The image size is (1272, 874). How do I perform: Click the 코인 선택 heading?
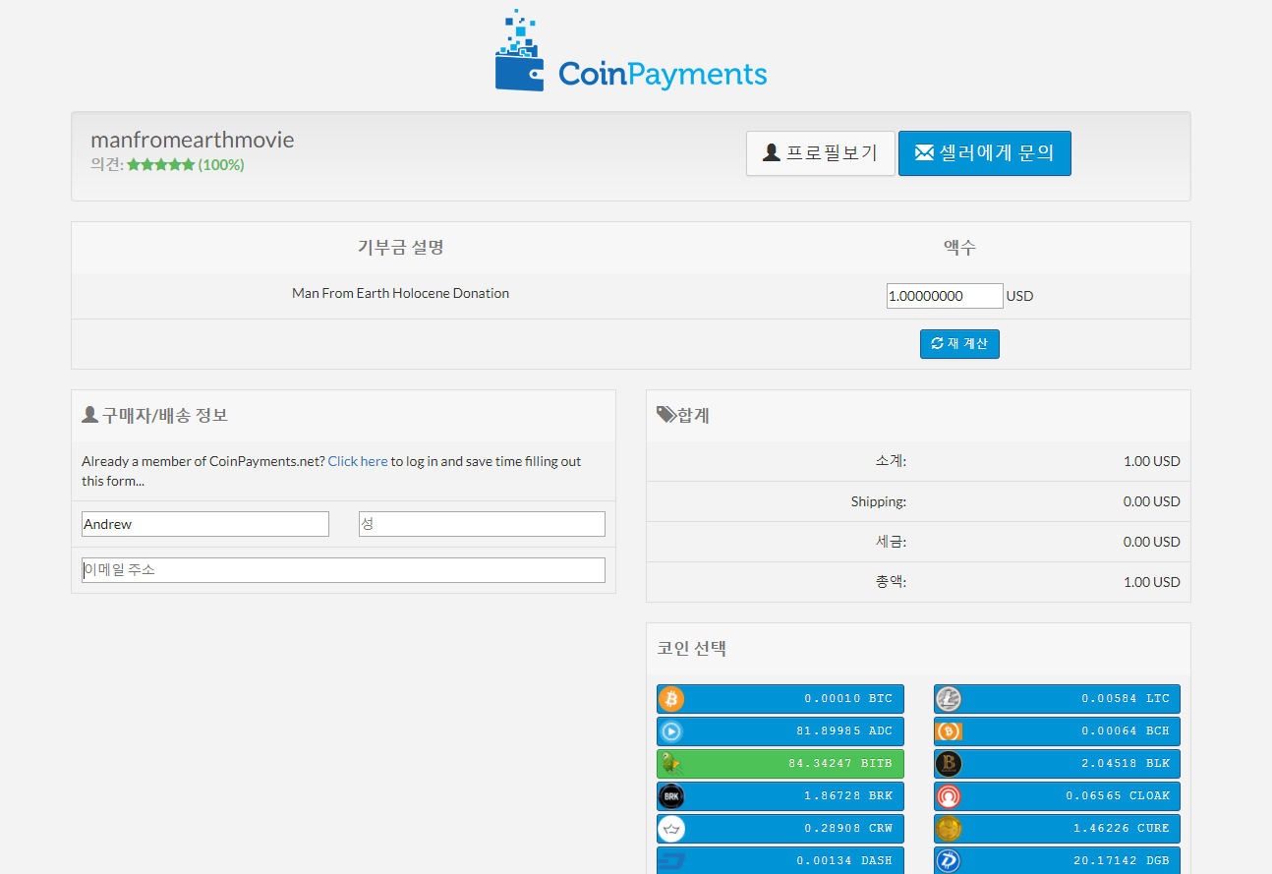pos(692,649)
